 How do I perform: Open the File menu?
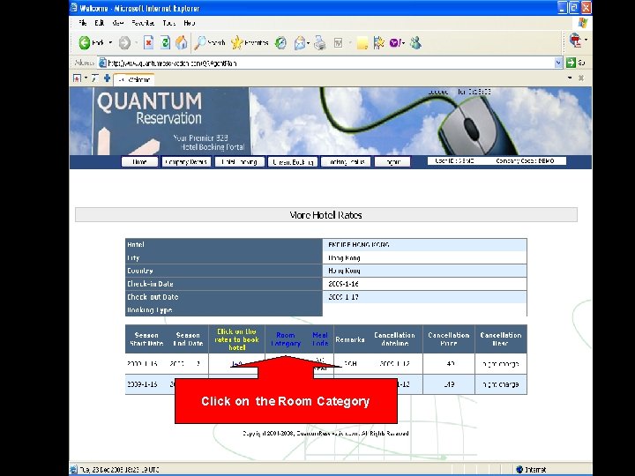coord(83,23)
